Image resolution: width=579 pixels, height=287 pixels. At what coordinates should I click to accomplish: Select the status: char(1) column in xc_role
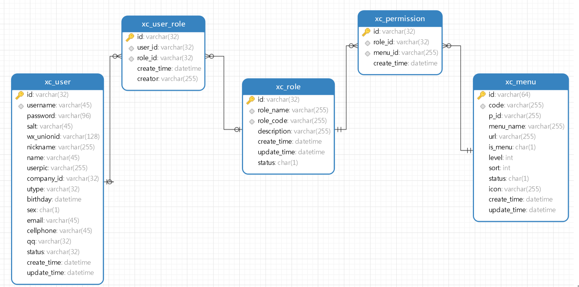(x=278, y=162)
